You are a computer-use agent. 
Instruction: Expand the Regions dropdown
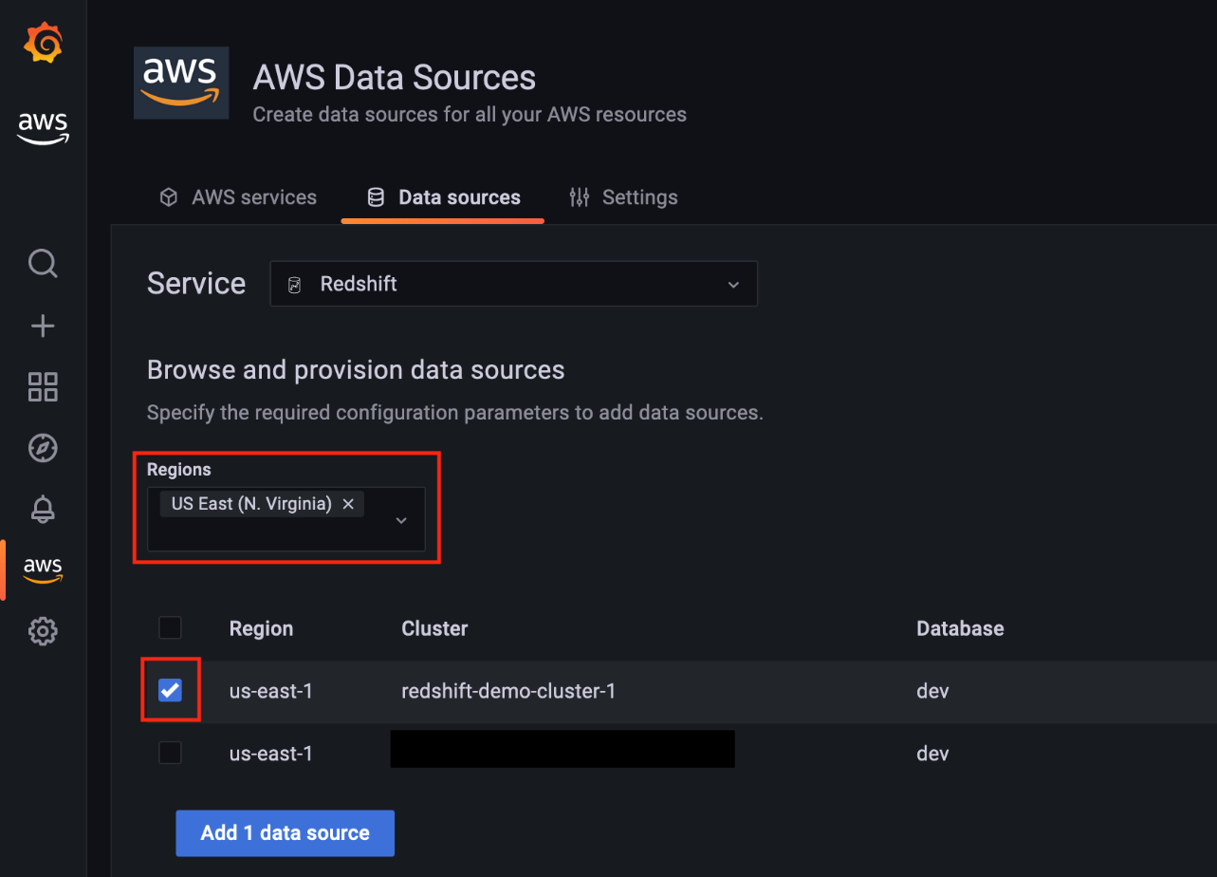400,518
